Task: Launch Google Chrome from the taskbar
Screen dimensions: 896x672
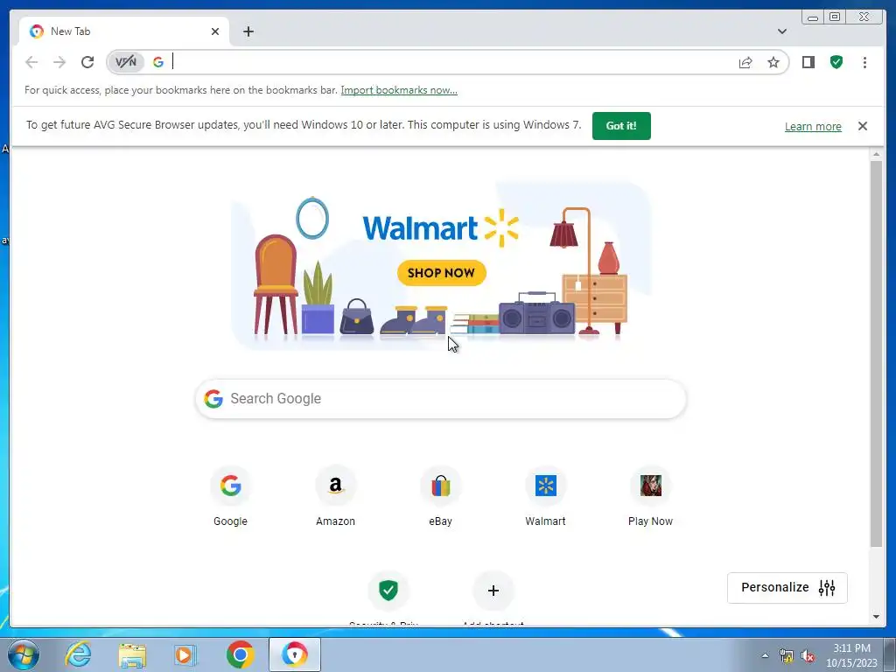Action: [x=240, y=654]
